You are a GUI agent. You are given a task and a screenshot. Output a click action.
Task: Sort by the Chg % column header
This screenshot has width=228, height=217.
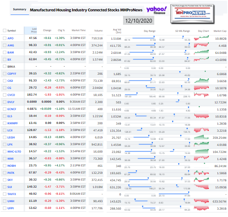pyautogui.click(x=61, y=30)
